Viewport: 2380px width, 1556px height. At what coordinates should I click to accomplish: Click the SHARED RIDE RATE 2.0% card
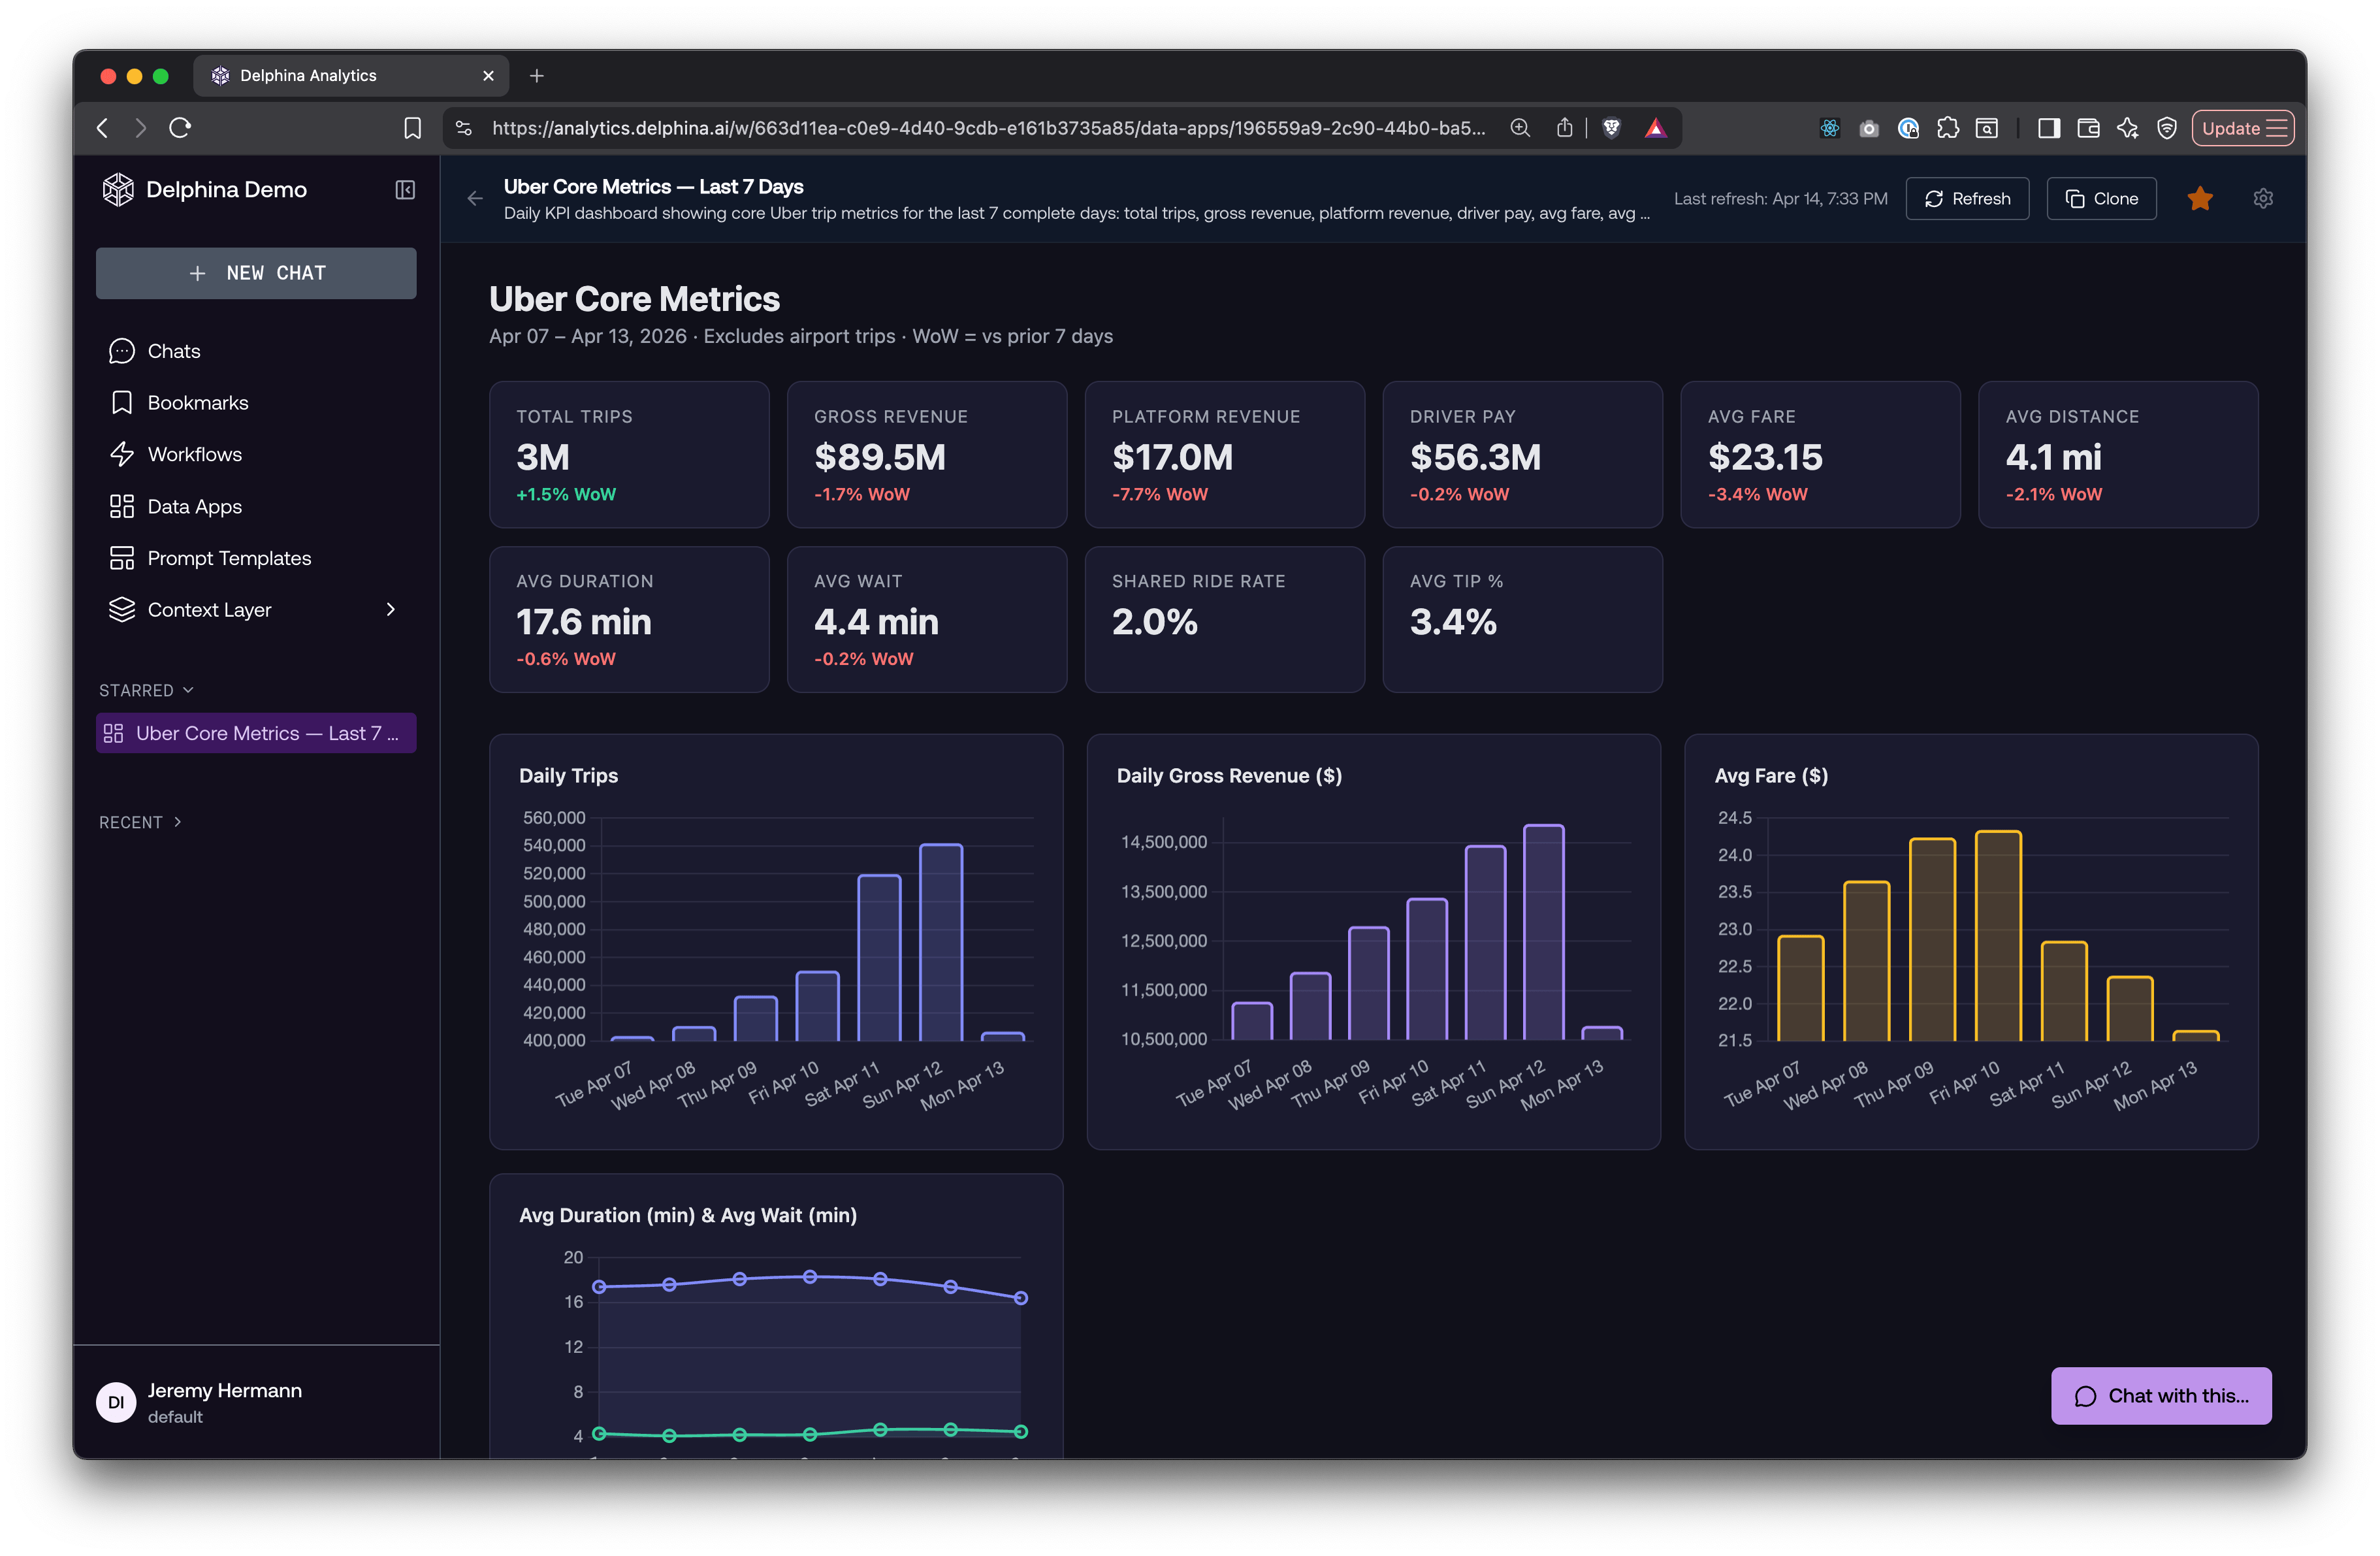coord(1225,620)
